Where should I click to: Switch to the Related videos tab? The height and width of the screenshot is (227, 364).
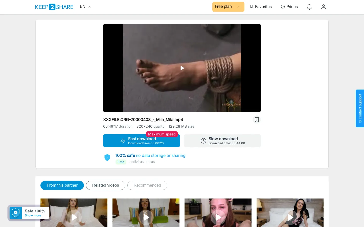pyautogui.click(x=106, y=185)
